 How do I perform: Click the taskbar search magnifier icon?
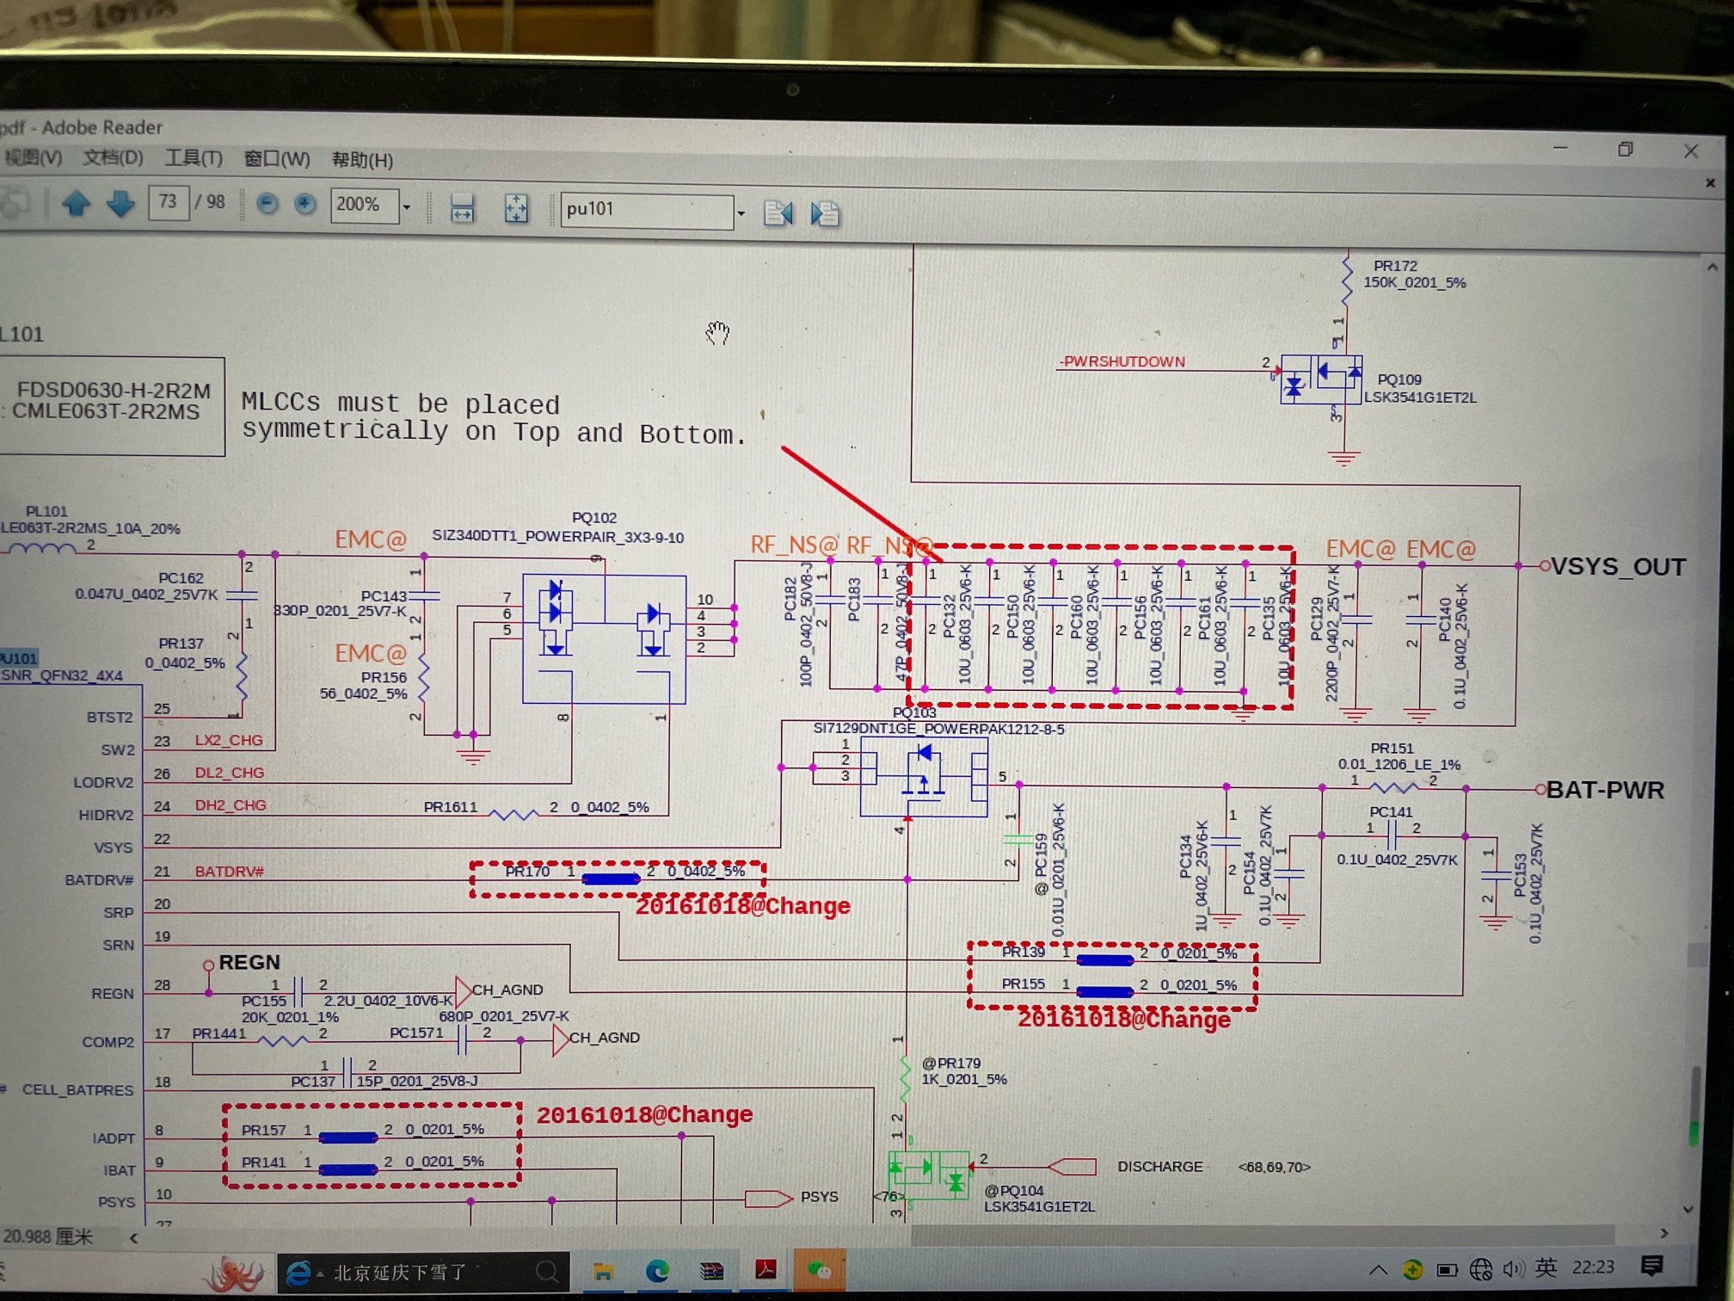(547, 1271)
